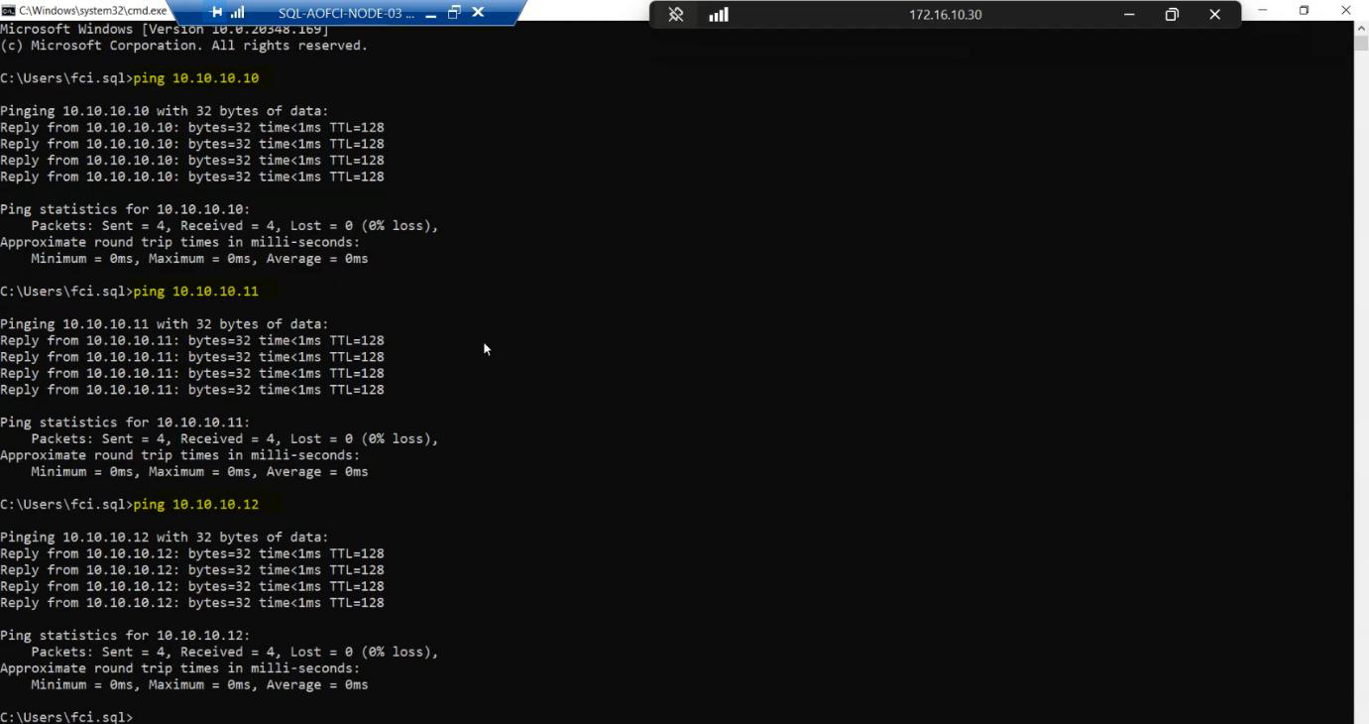Click the 'ping 10.10.10.12' command text
1369x724 pixels.
point(196,505)
